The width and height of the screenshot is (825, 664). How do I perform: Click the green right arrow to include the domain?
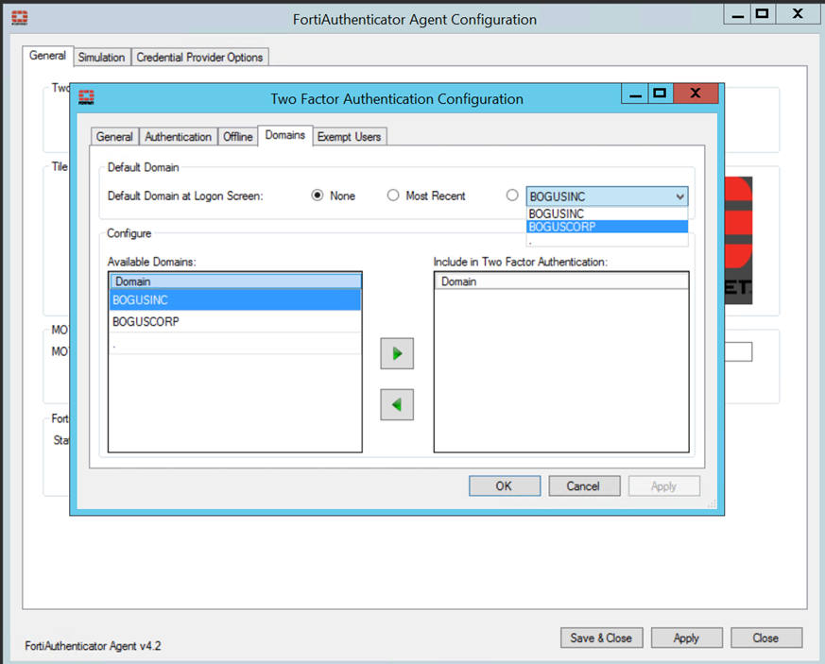397,353
